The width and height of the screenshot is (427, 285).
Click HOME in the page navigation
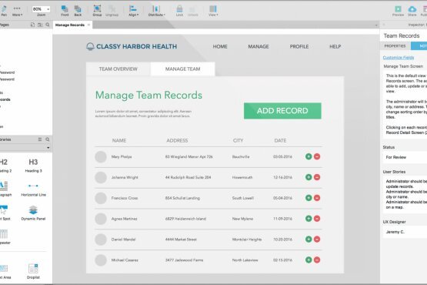coord(220,47)
